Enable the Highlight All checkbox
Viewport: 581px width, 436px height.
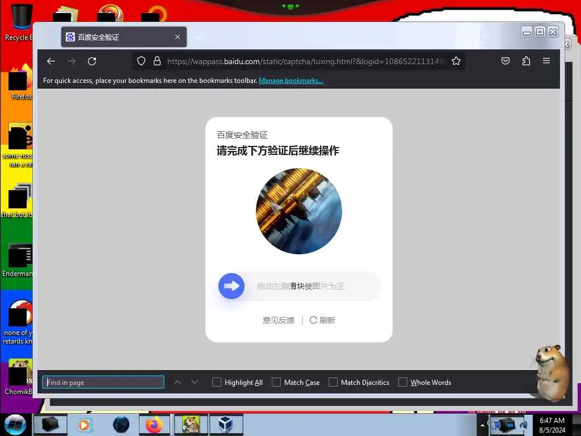(216, 382)
